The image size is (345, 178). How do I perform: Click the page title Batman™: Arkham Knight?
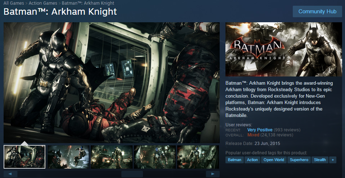[x=60, y=11]
